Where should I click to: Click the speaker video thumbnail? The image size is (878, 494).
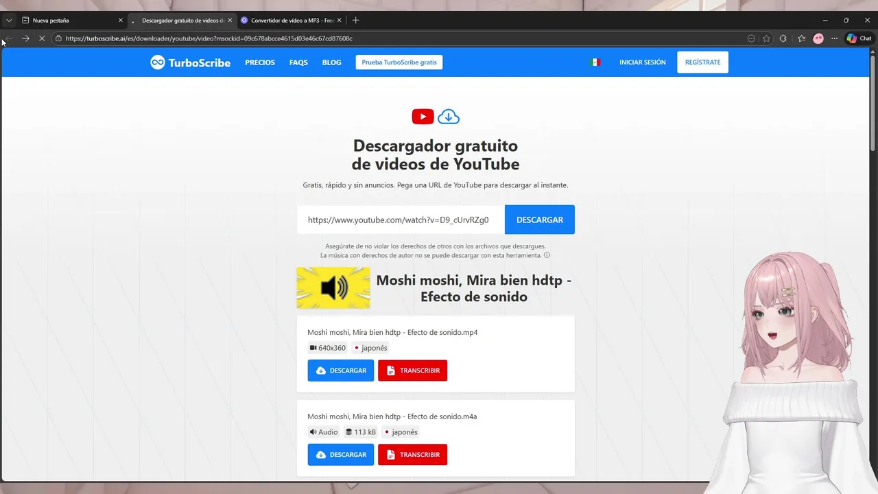click(333, 287)
